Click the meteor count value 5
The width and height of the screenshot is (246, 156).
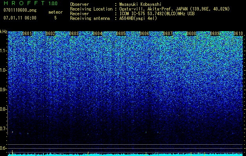click(x=56, y=18)
